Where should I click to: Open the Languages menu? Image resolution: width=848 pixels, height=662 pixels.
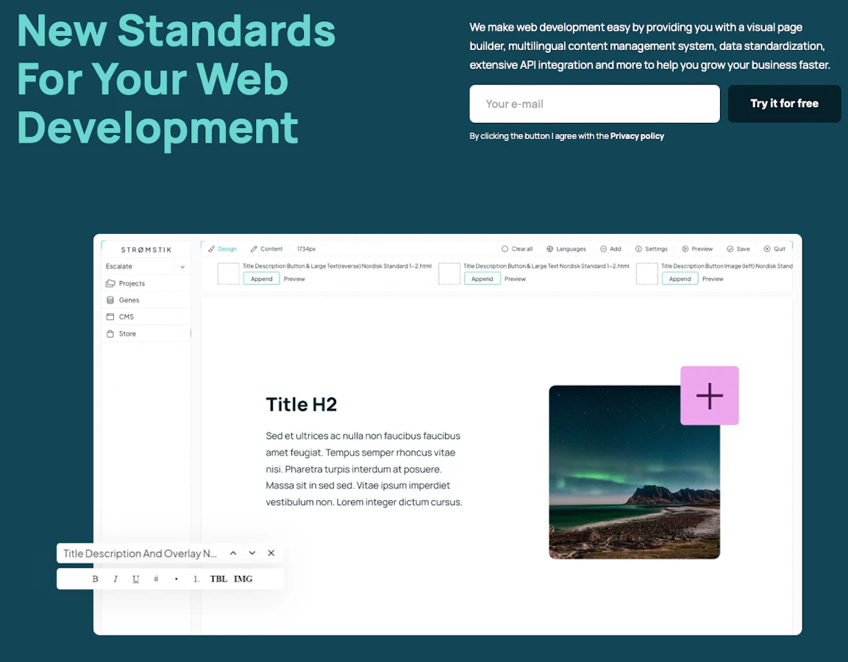point(566,249)
